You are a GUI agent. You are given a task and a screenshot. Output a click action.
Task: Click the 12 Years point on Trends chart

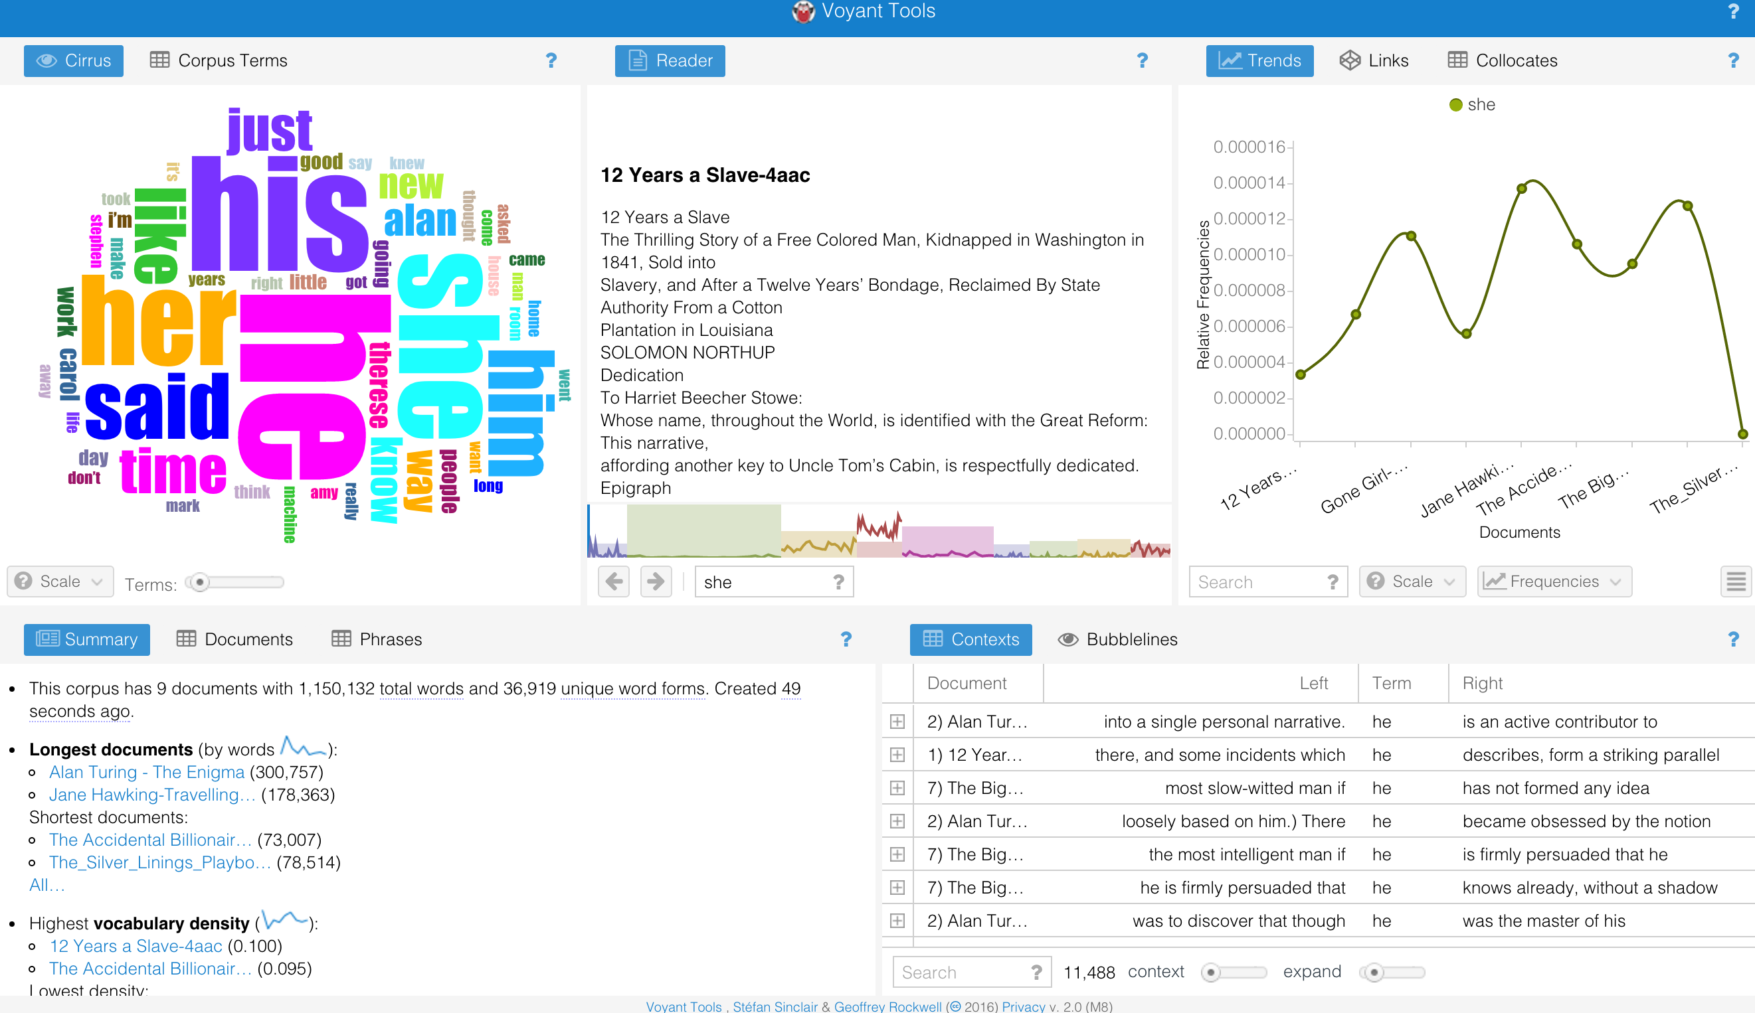[x=1301, y=375]
